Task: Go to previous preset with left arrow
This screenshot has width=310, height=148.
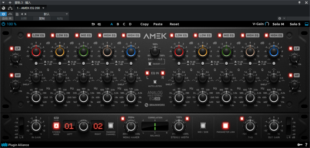Action: [22, 14]
